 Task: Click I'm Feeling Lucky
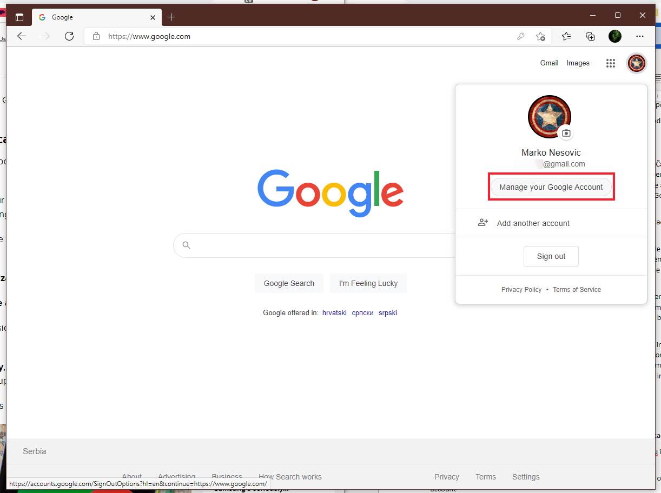pyautogui.click(x=368, y=283)
